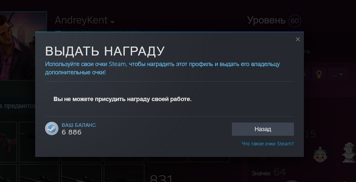Click the red weapon item thumbnail
Image resolution: width=356 pixels, height=182 pixels.
click(8, 142)
